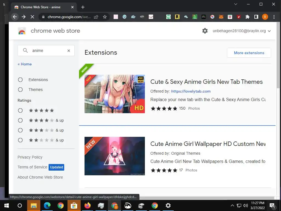The width and height of the screenshot is (281, 211).
Task: Click the address bar URL
Action: pyautogui.click(x=69, y=17)
